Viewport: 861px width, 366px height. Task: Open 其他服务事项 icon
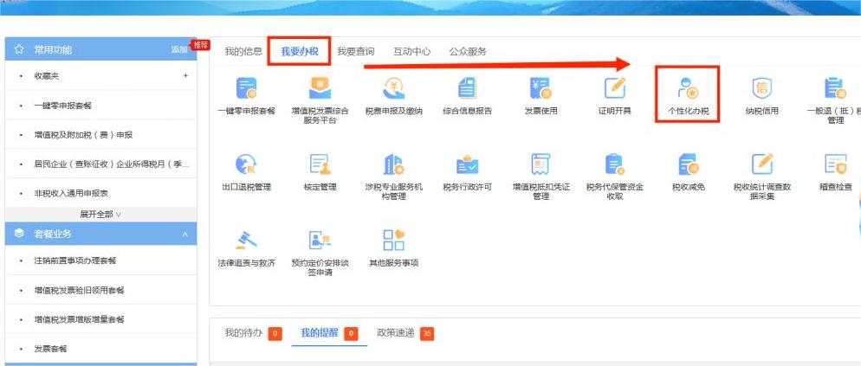pyautogui.click(x=394, y=241)
